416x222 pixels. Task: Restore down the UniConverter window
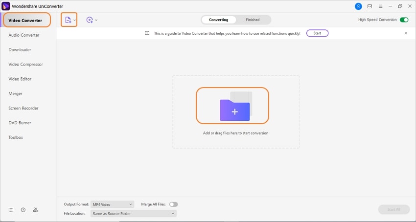400,6
